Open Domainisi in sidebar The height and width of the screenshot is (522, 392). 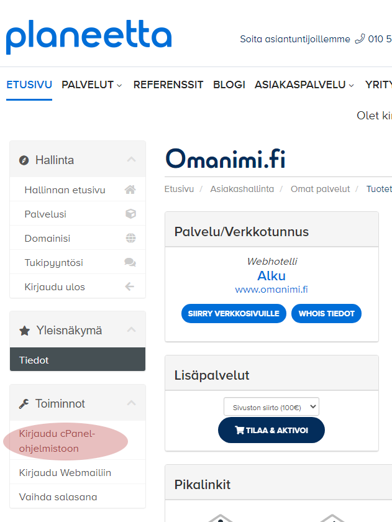click(78, 238)
